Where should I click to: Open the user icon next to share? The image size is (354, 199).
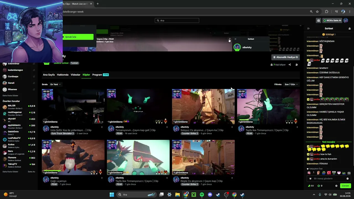(x=296, y=65)
